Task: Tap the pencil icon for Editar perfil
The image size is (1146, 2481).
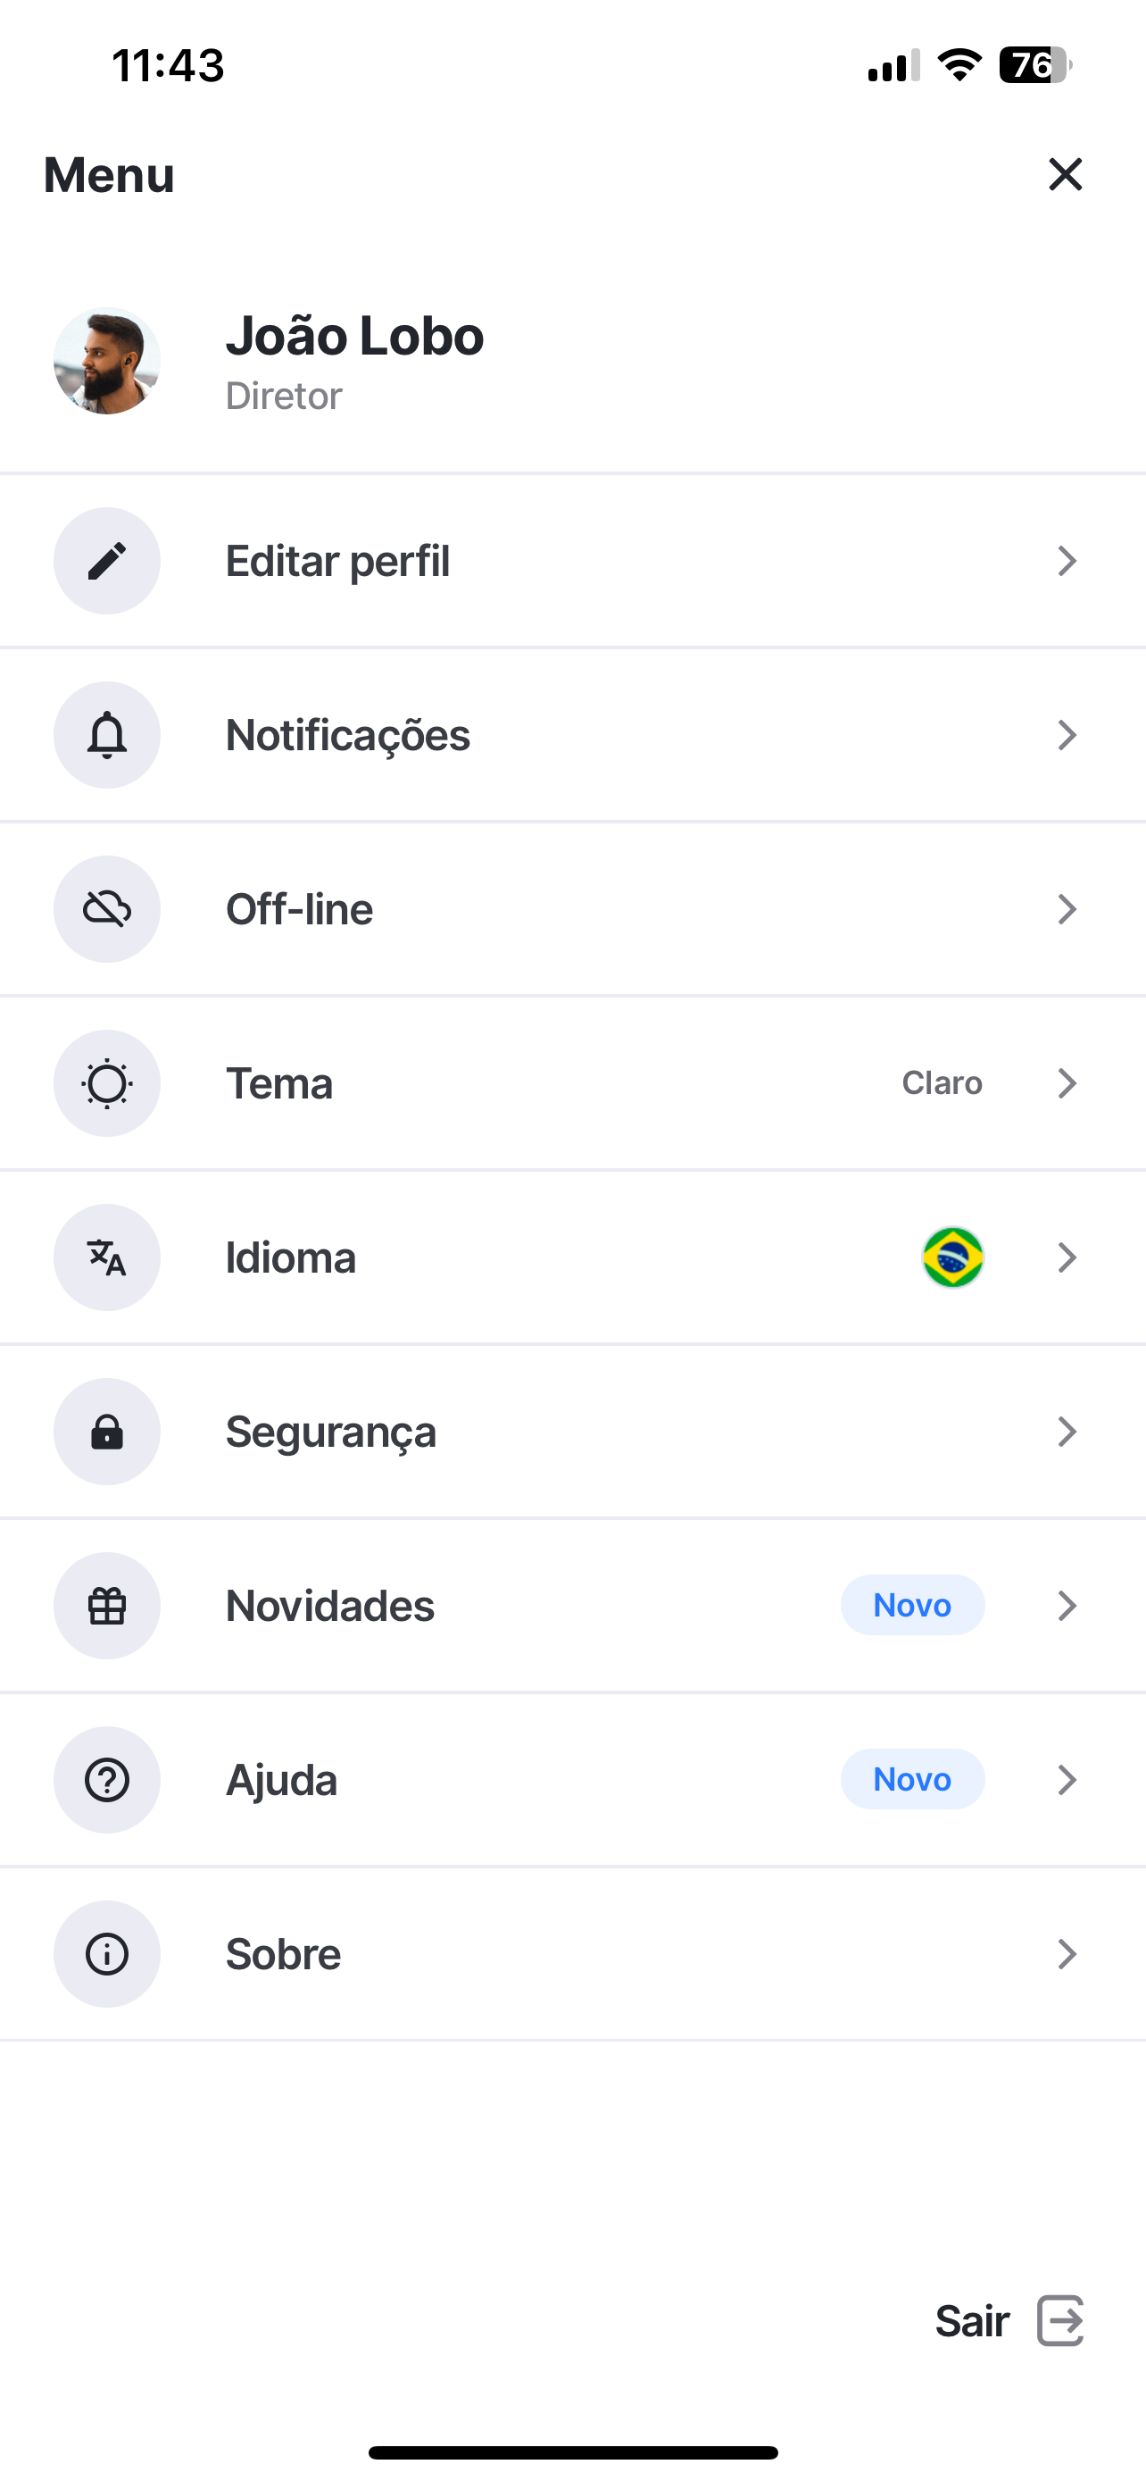Action: tap(107, 561)
